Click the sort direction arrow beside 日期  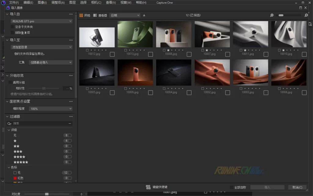144,15
